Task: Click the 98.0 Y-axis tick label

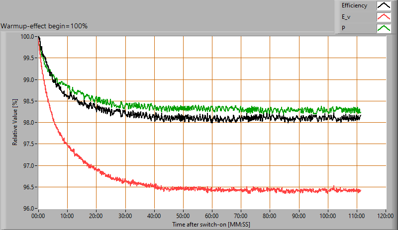Action: coord(27,123)
